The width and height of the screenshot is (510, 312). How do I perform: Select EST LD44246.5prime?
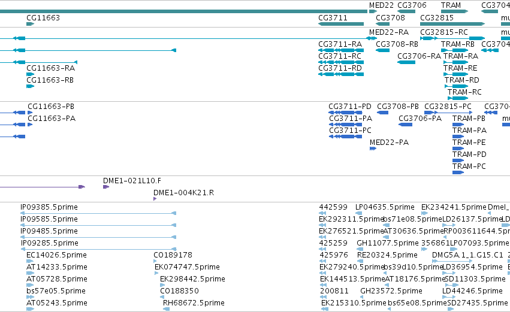(473, 292)
